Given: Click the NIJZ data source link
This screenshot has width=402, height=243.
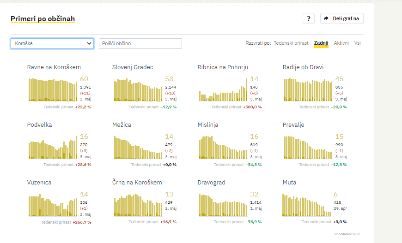Looking at the screenshot, I should (x=356, y=234).
